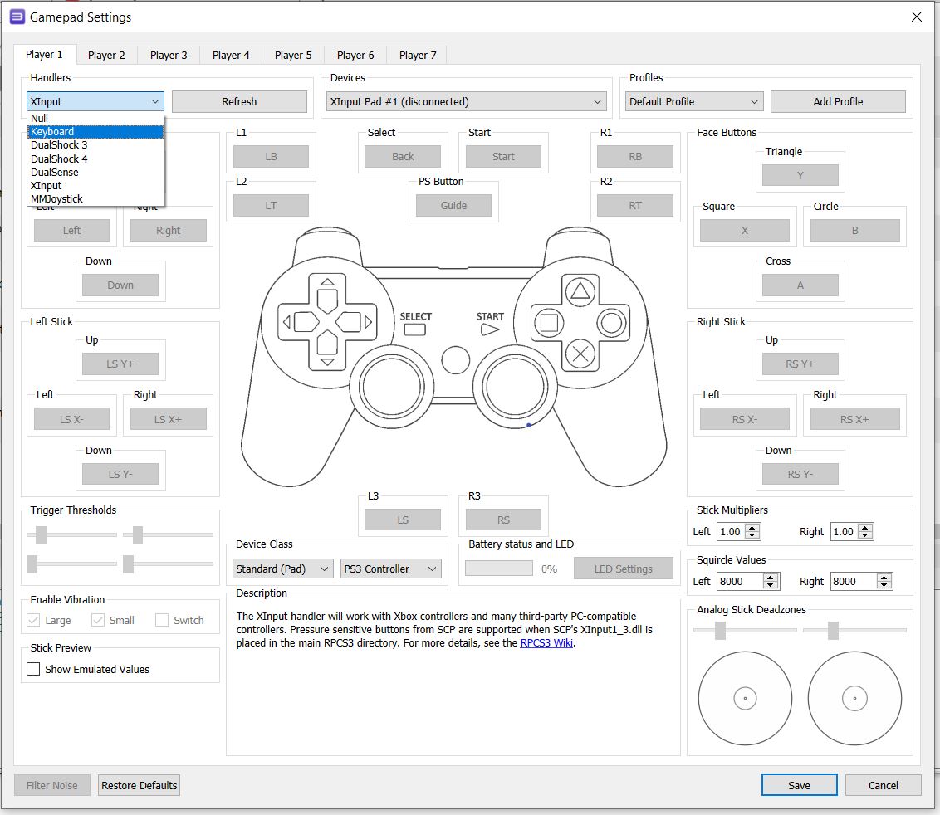Open LED Settings
This screenshot has width=940, height=815.
[x=624, y=568]
